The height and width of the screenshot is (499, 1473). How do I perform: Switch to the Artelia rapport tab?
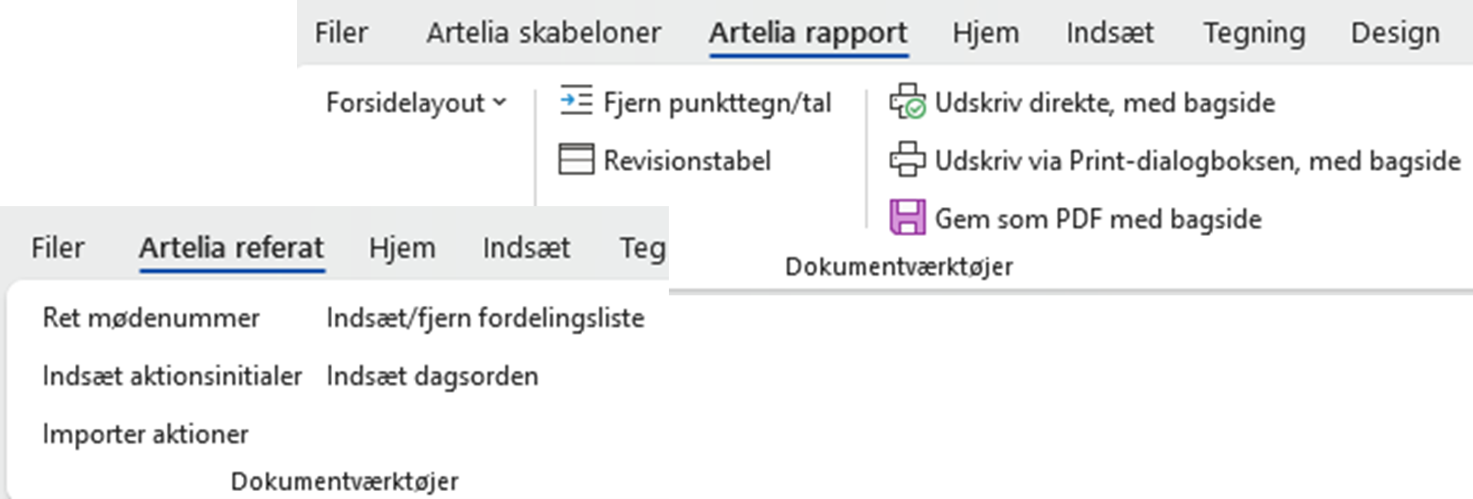coord(808,33)
